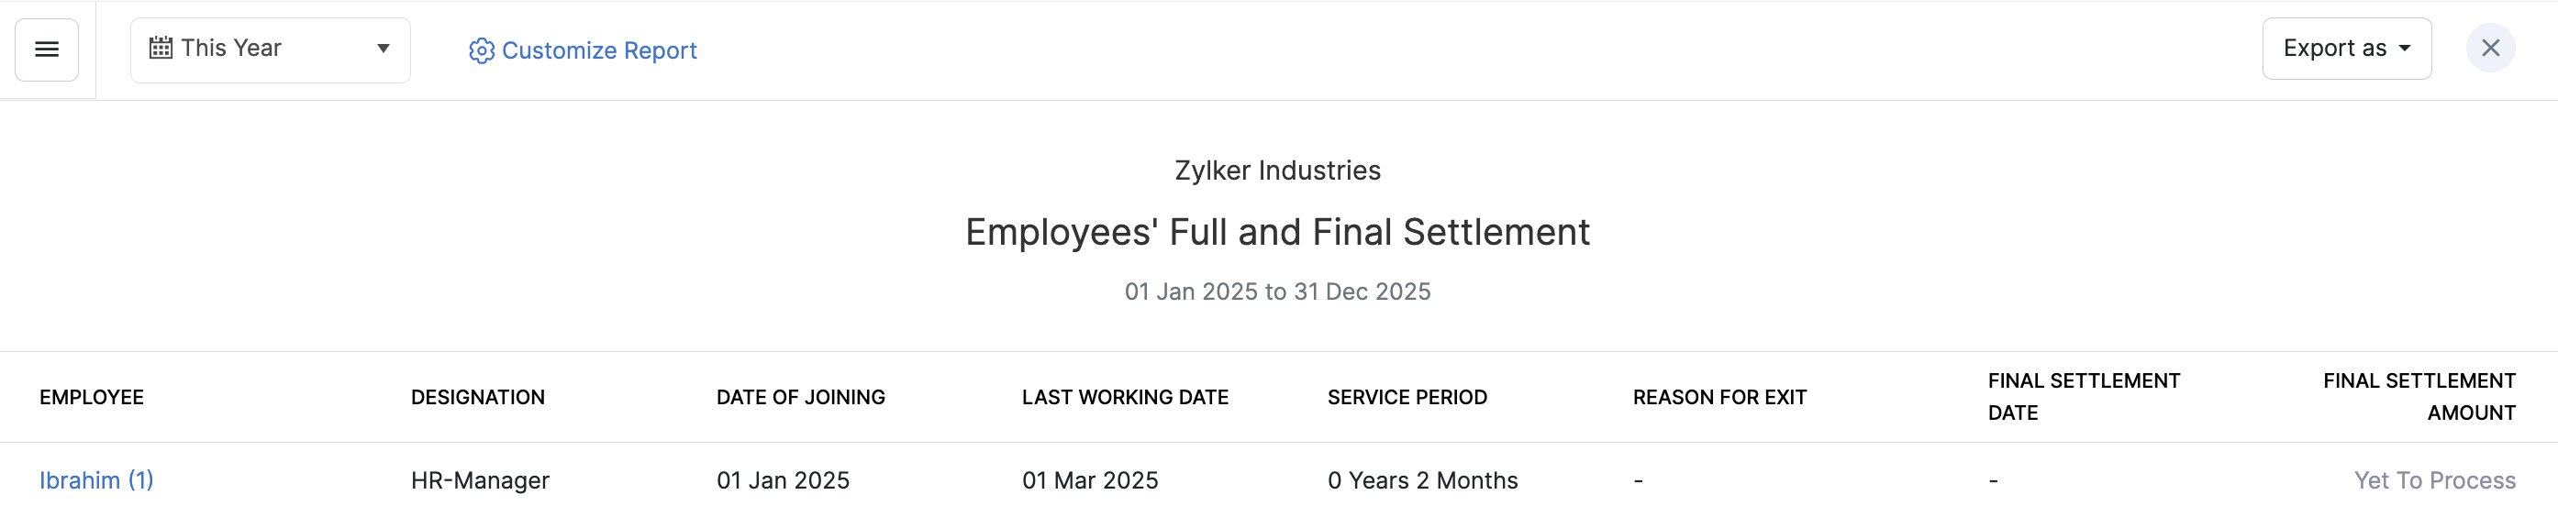Viewport: 2558px width, 517px height.
Task: Close the report with X button
Action: click(x=2489, y=48)
